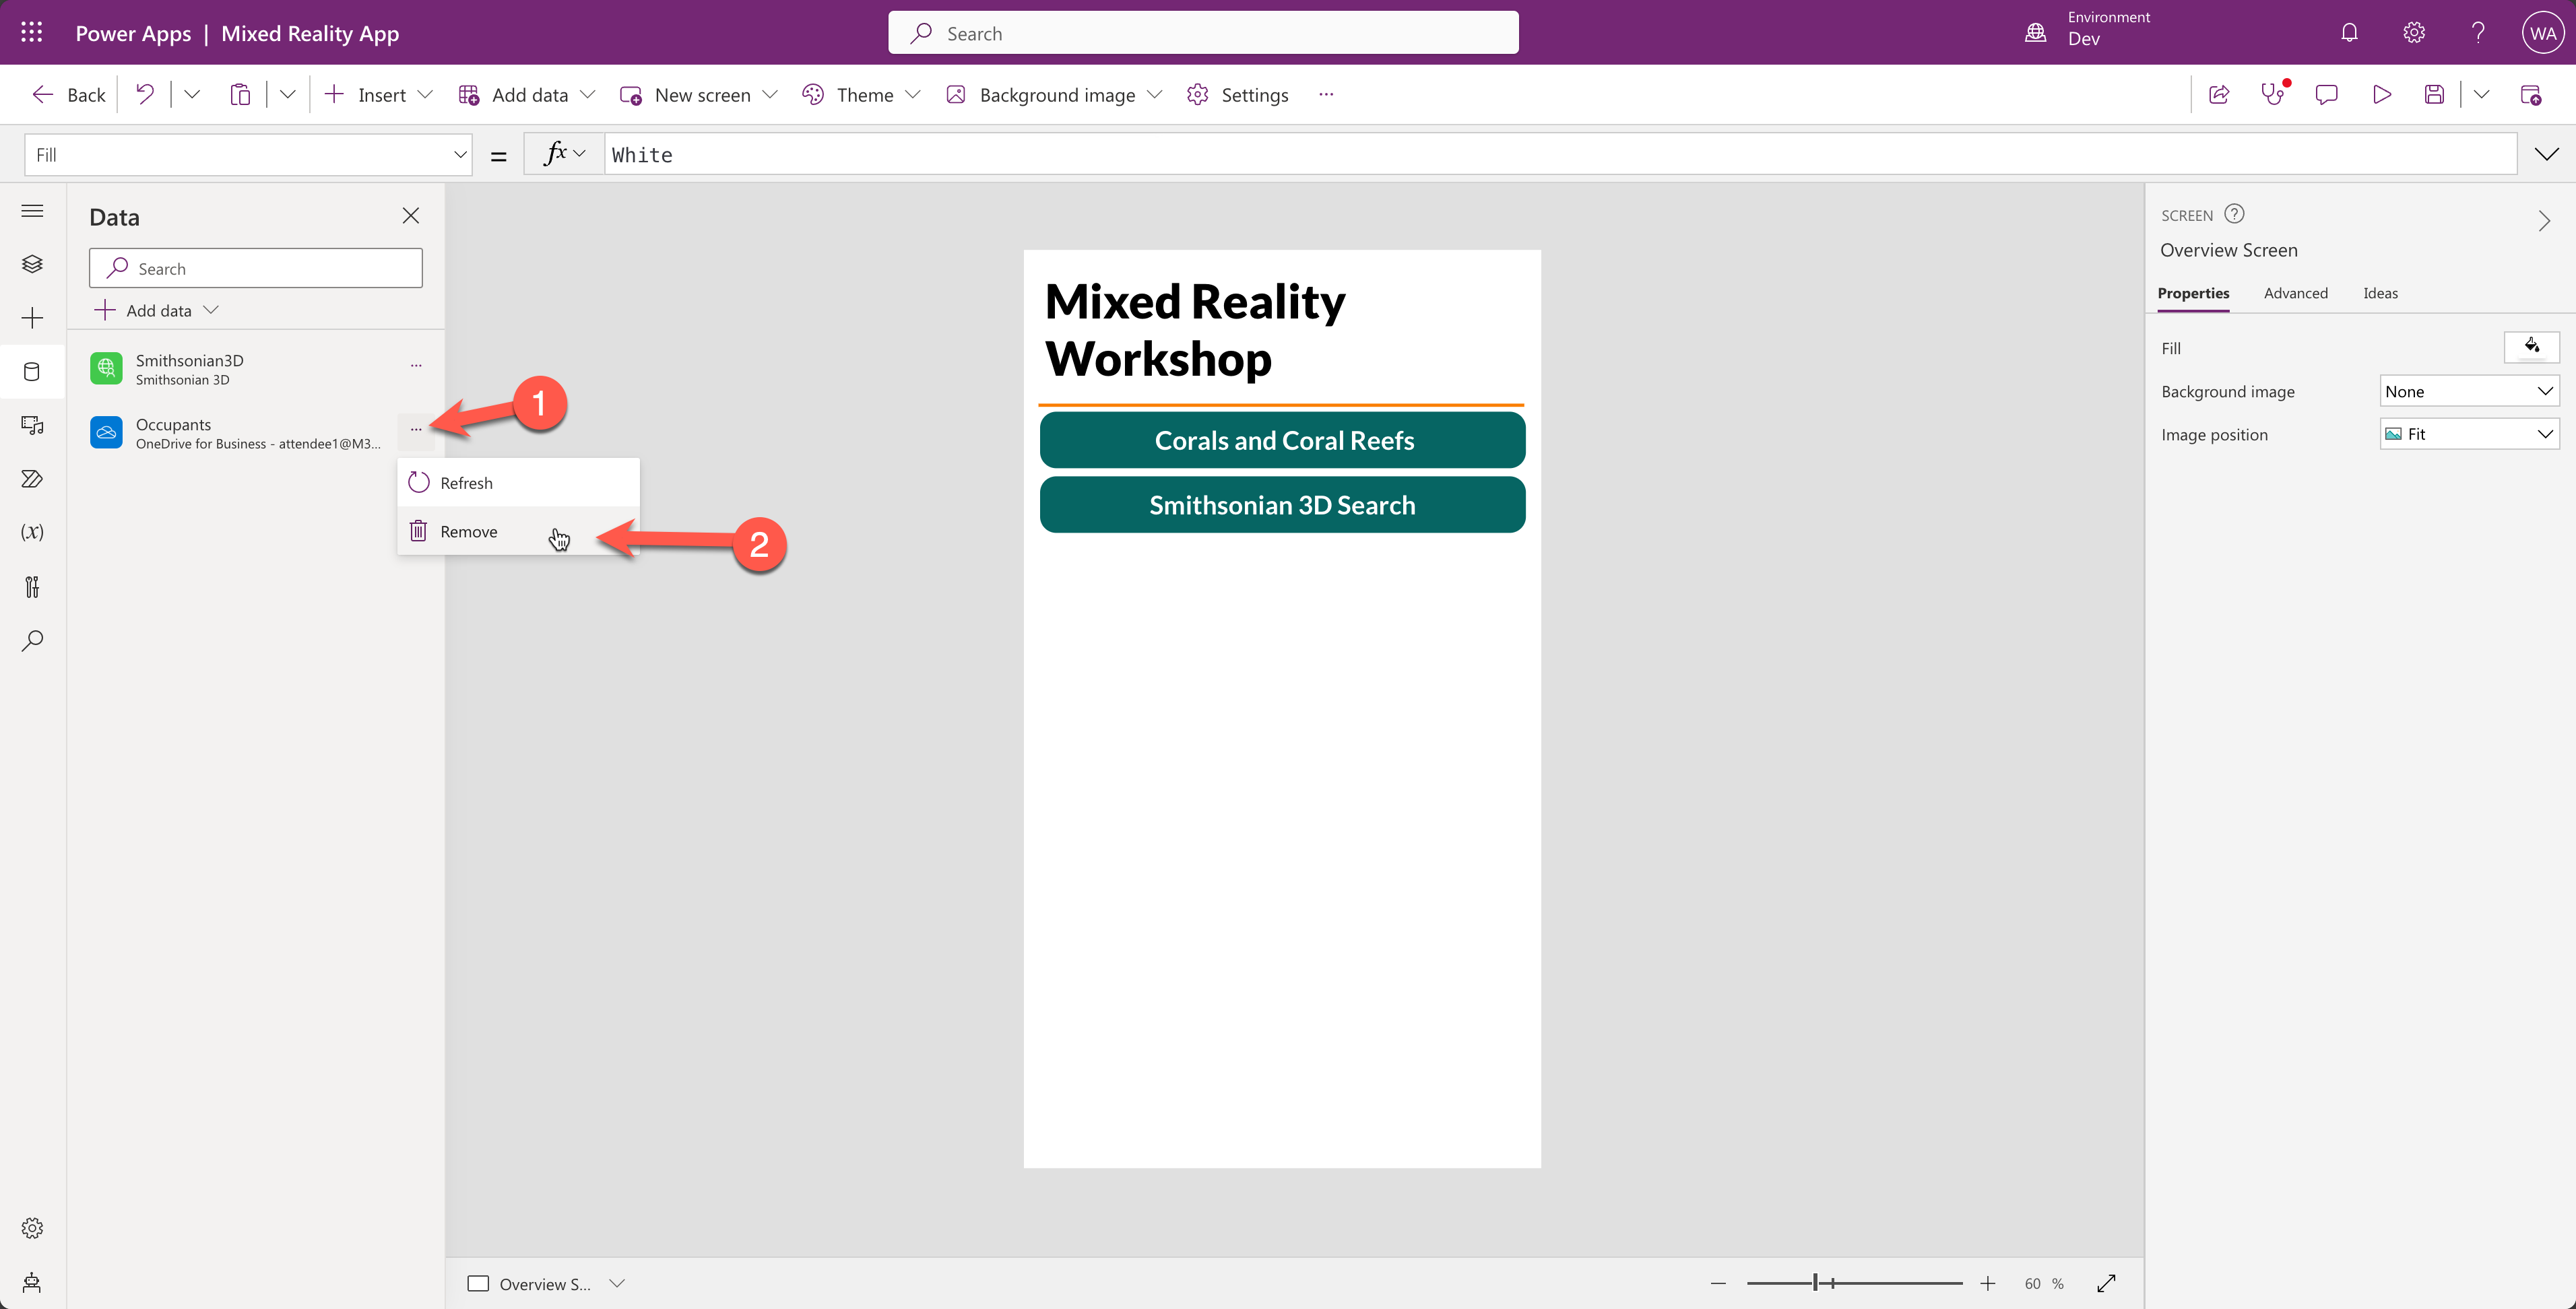
Task: Open the toolbar overflow ellipsis
Action: [x=1326, y=95]
